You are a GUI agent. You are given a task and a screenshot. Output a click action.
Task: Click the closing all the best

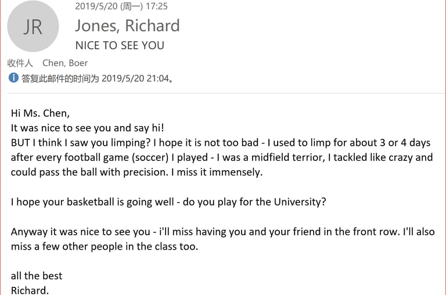click(37, 276)
